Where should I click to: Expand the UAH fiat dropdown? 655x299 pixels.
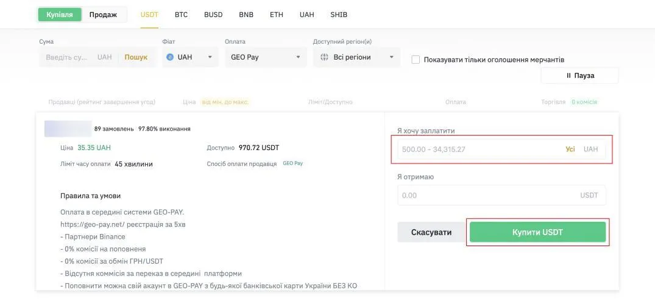pyautogui.click(x=190, y=57)
